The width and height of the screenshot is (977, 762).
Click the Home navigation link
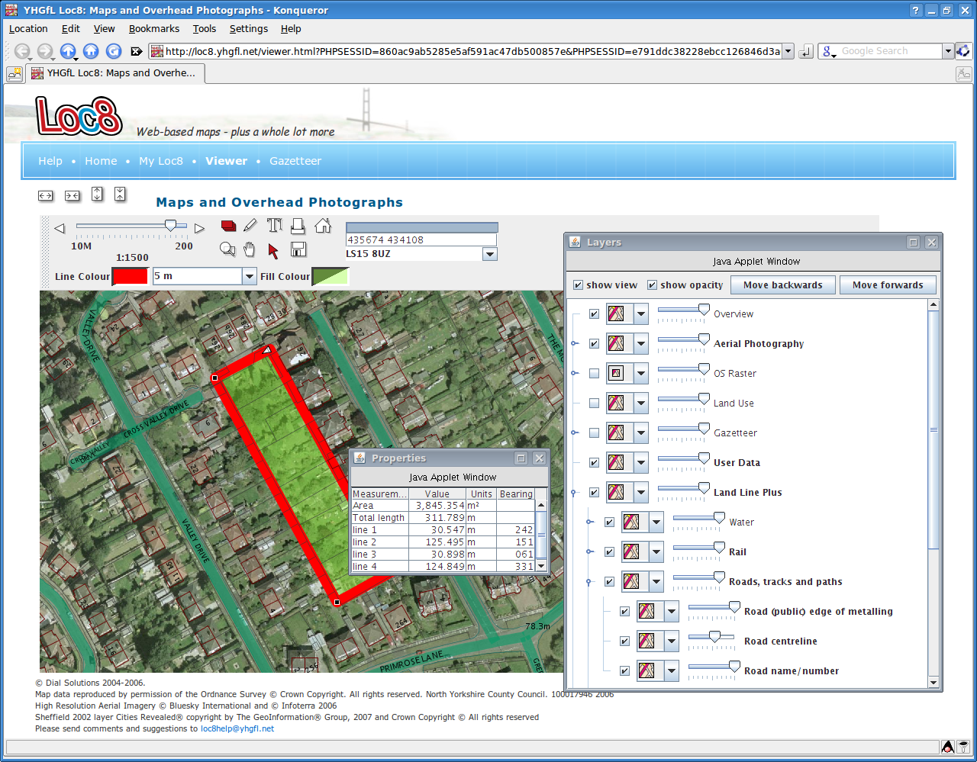click(x=101, y=161)
